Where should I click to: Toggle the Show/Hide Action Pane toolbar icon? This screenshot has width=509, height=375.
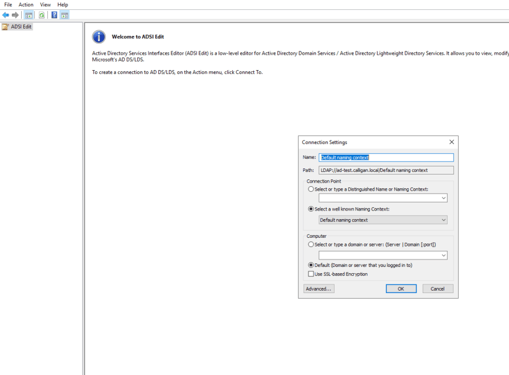tap(65, 15)
